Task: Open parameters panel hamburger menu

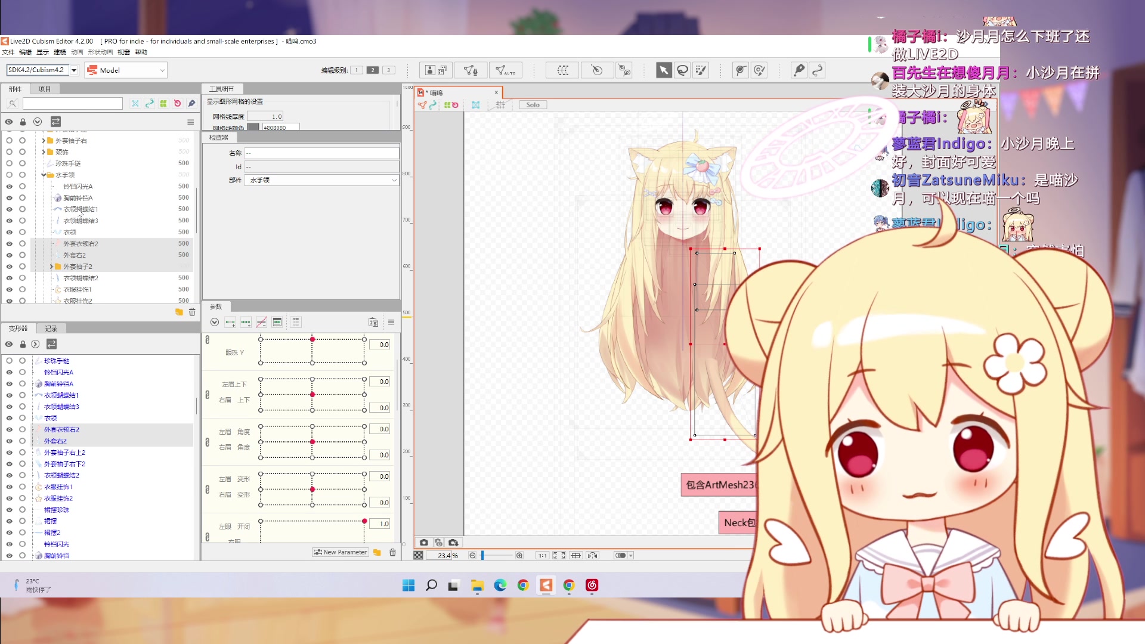Action: 391,322
